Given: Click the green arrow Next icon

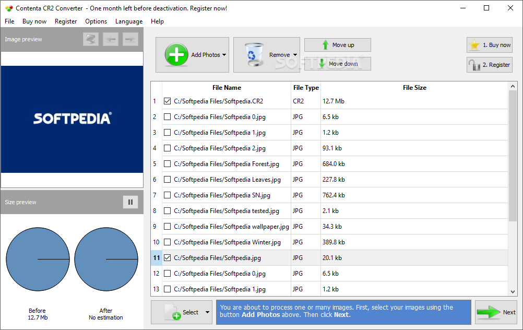Looking at the screenshot, I should pos(489,312).
